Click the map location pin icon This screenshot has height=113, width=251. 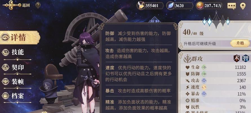pos(243,6)
